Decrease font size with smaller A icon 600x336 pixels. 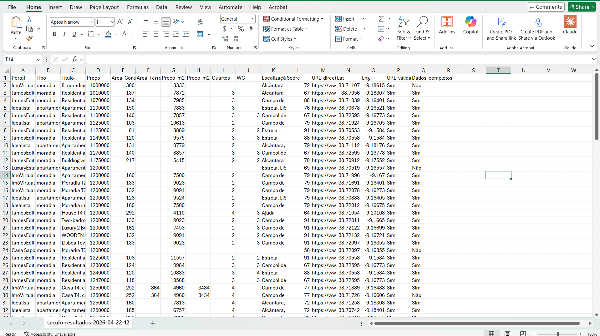[x=130, y=22]
